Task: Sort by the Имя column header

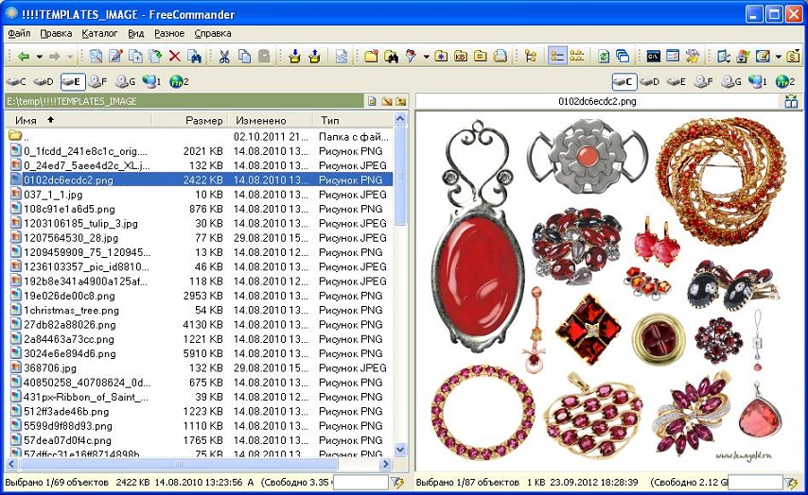Action: click(x=79, y=120)
